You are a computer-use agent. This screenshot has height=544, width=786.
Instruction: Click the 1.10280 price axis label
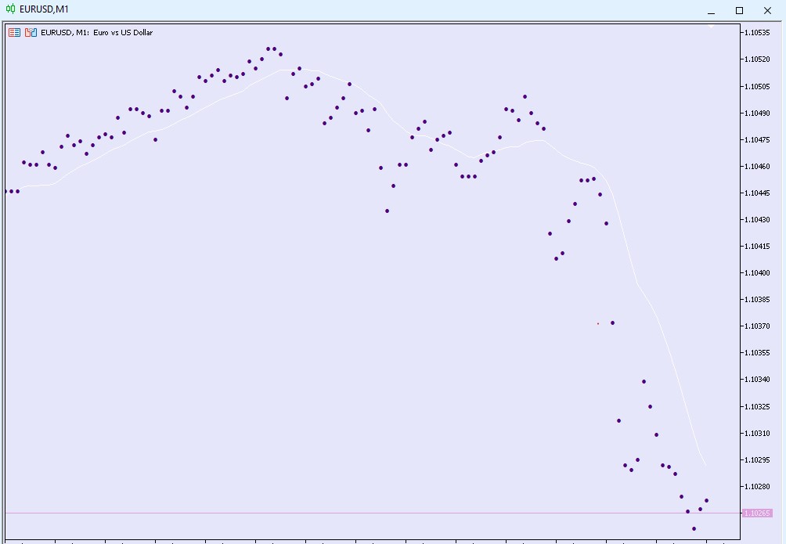coord(757,486)
